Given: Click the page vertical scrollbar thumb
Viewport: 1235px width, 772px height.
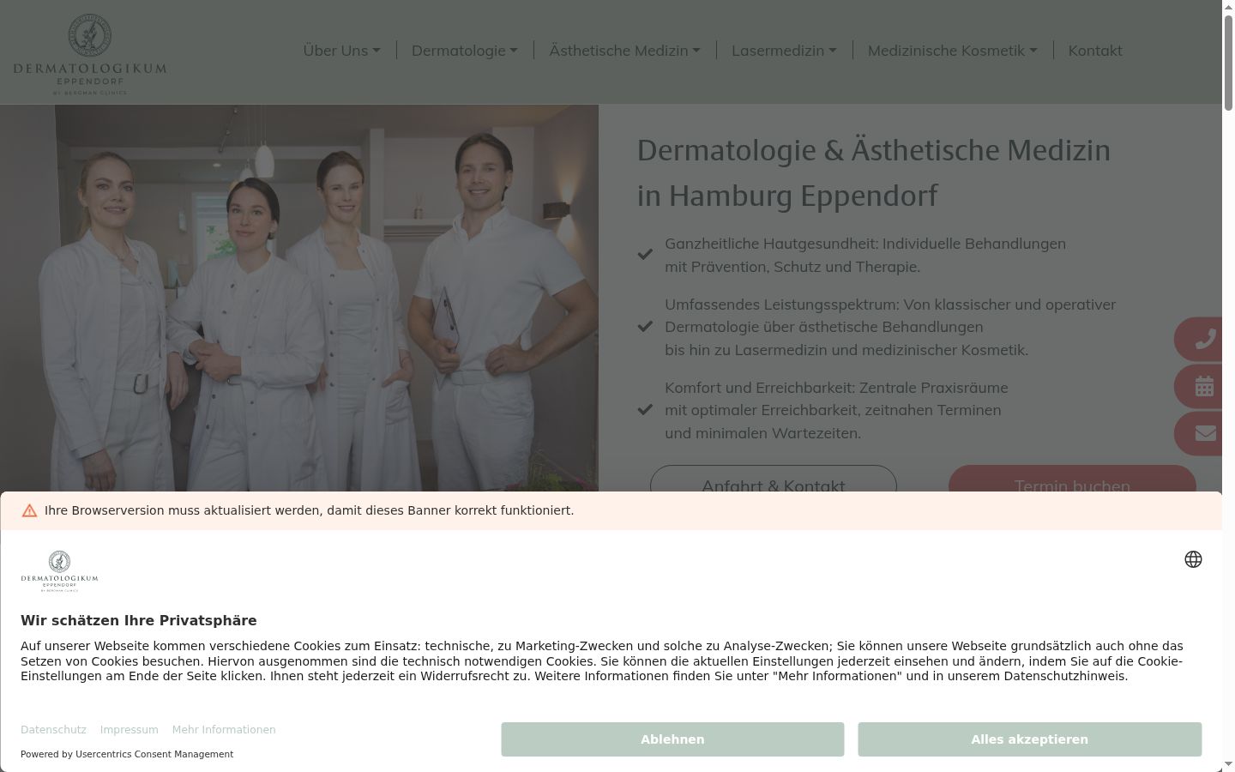Looking at the screenshot, I should pos(1228,63).
